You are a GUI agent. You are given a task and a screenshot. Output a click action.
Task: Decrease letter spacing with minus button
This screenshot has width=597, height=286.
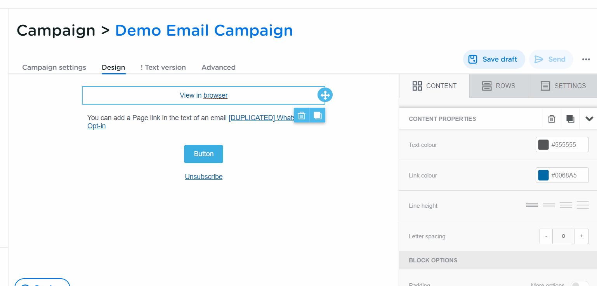pyautogui.click(x=546, y=236)
